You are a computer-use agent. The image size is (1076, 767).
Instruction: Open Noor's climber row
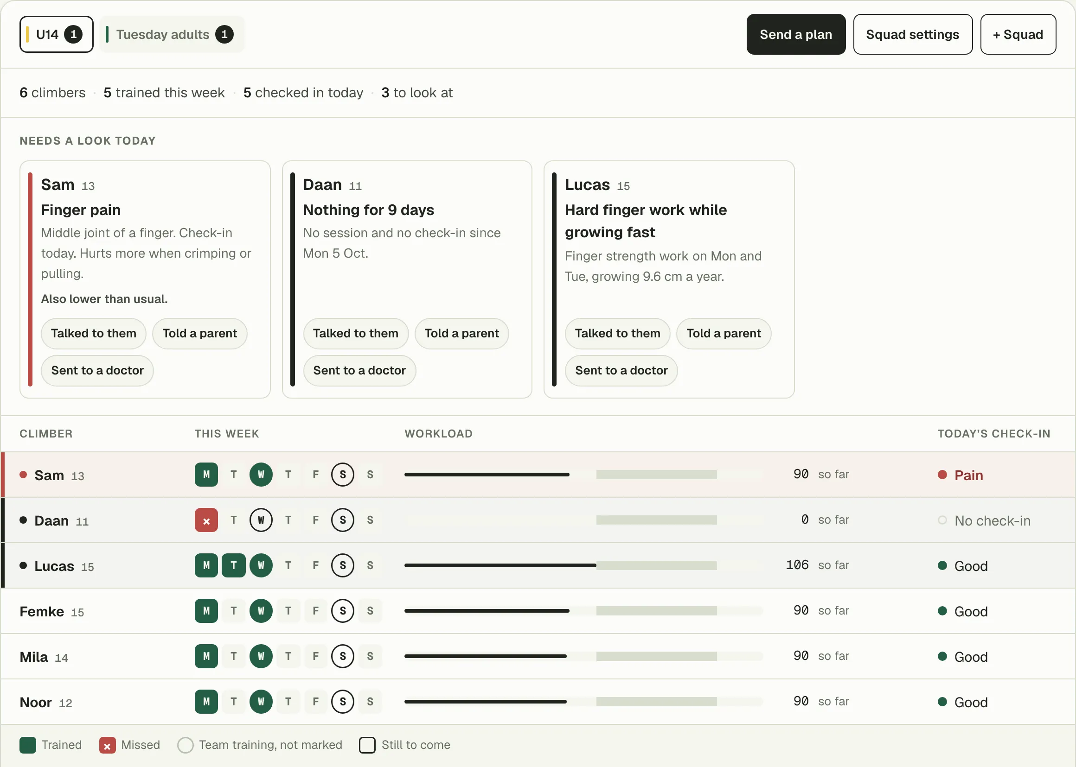(538, 701)
